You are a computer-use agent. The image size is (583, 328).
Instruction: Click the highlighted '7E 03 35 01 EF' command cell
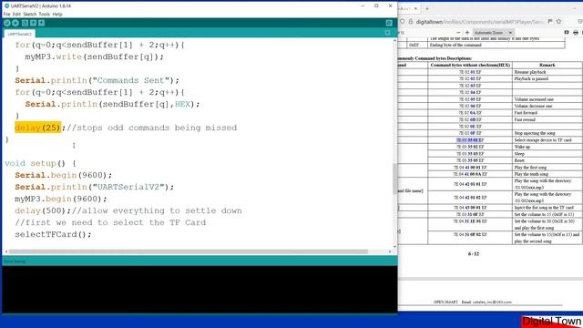pyautogui.click(x=470, y=140)
